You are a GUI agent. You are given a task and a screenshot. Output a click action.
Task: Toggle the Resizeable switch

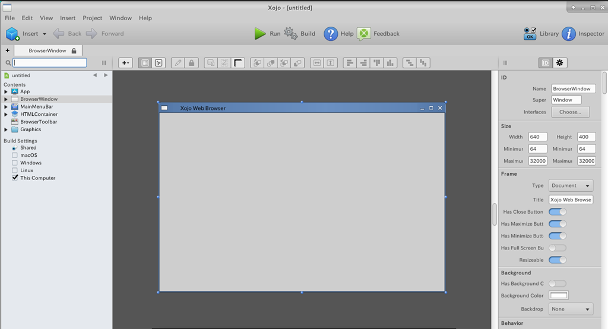(x=557, y=260)
